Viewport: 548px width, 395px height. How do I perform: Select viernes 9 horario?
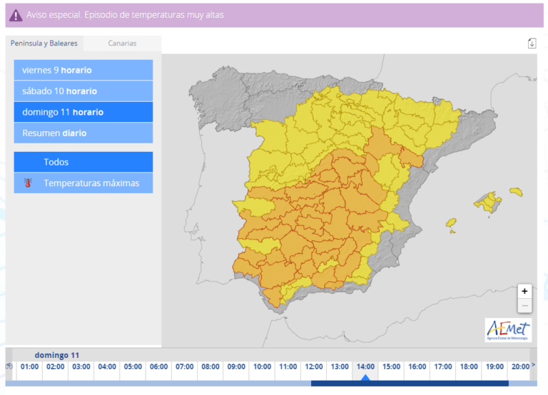pos(83,70)
